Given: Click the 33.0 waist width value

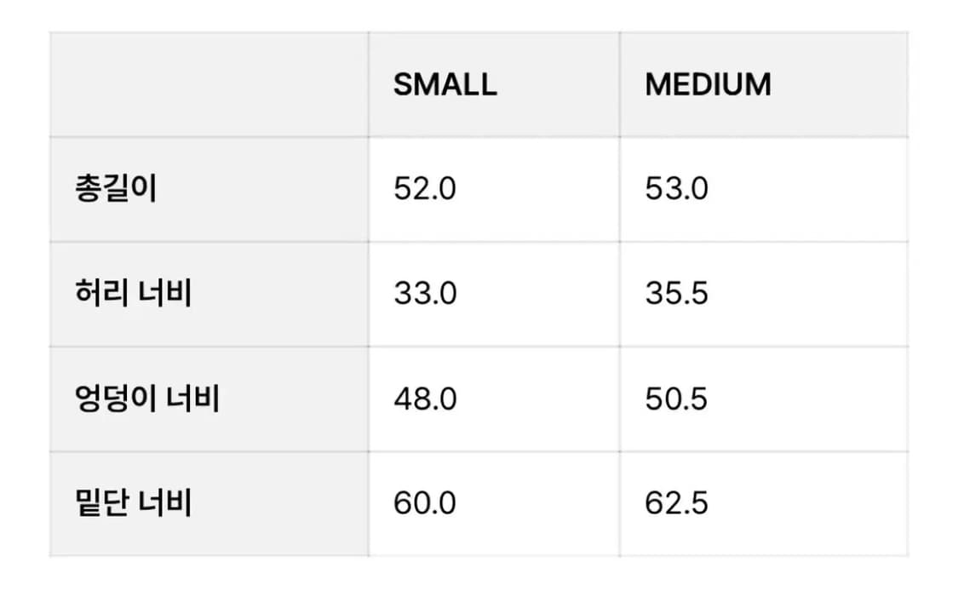Looking at the screenshot, I should coord(425,294).
